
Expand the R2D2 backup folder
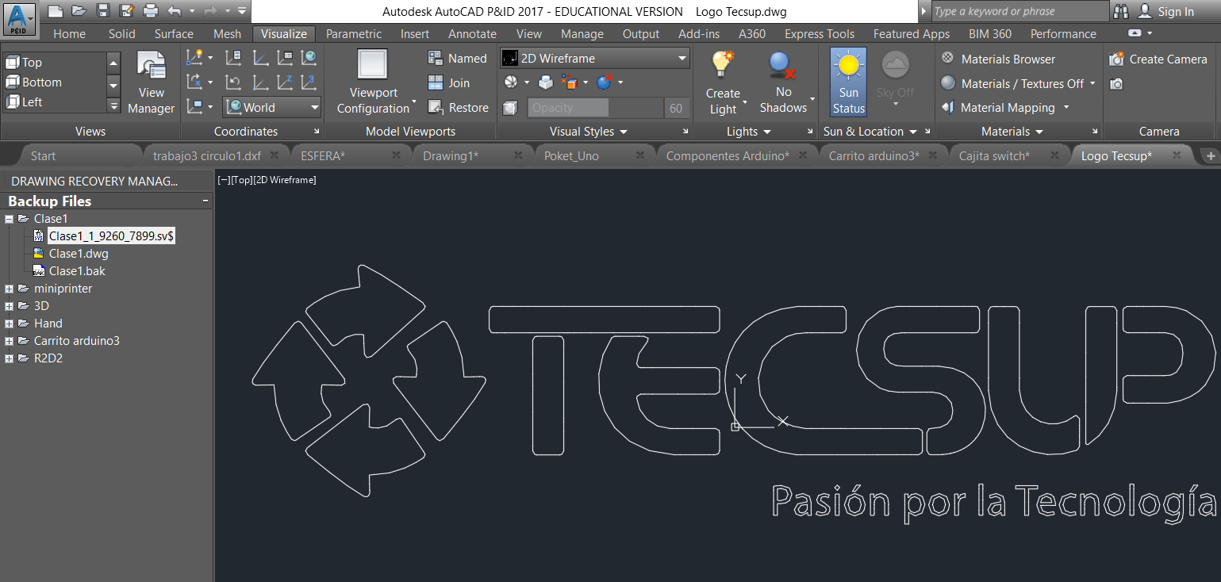(x=9, y=358)
